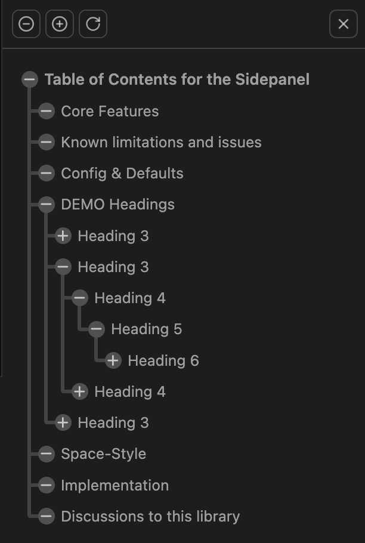This screenshot has width=365, height=543.
Task: Expand the Heading 6 node
Action: 113,360
